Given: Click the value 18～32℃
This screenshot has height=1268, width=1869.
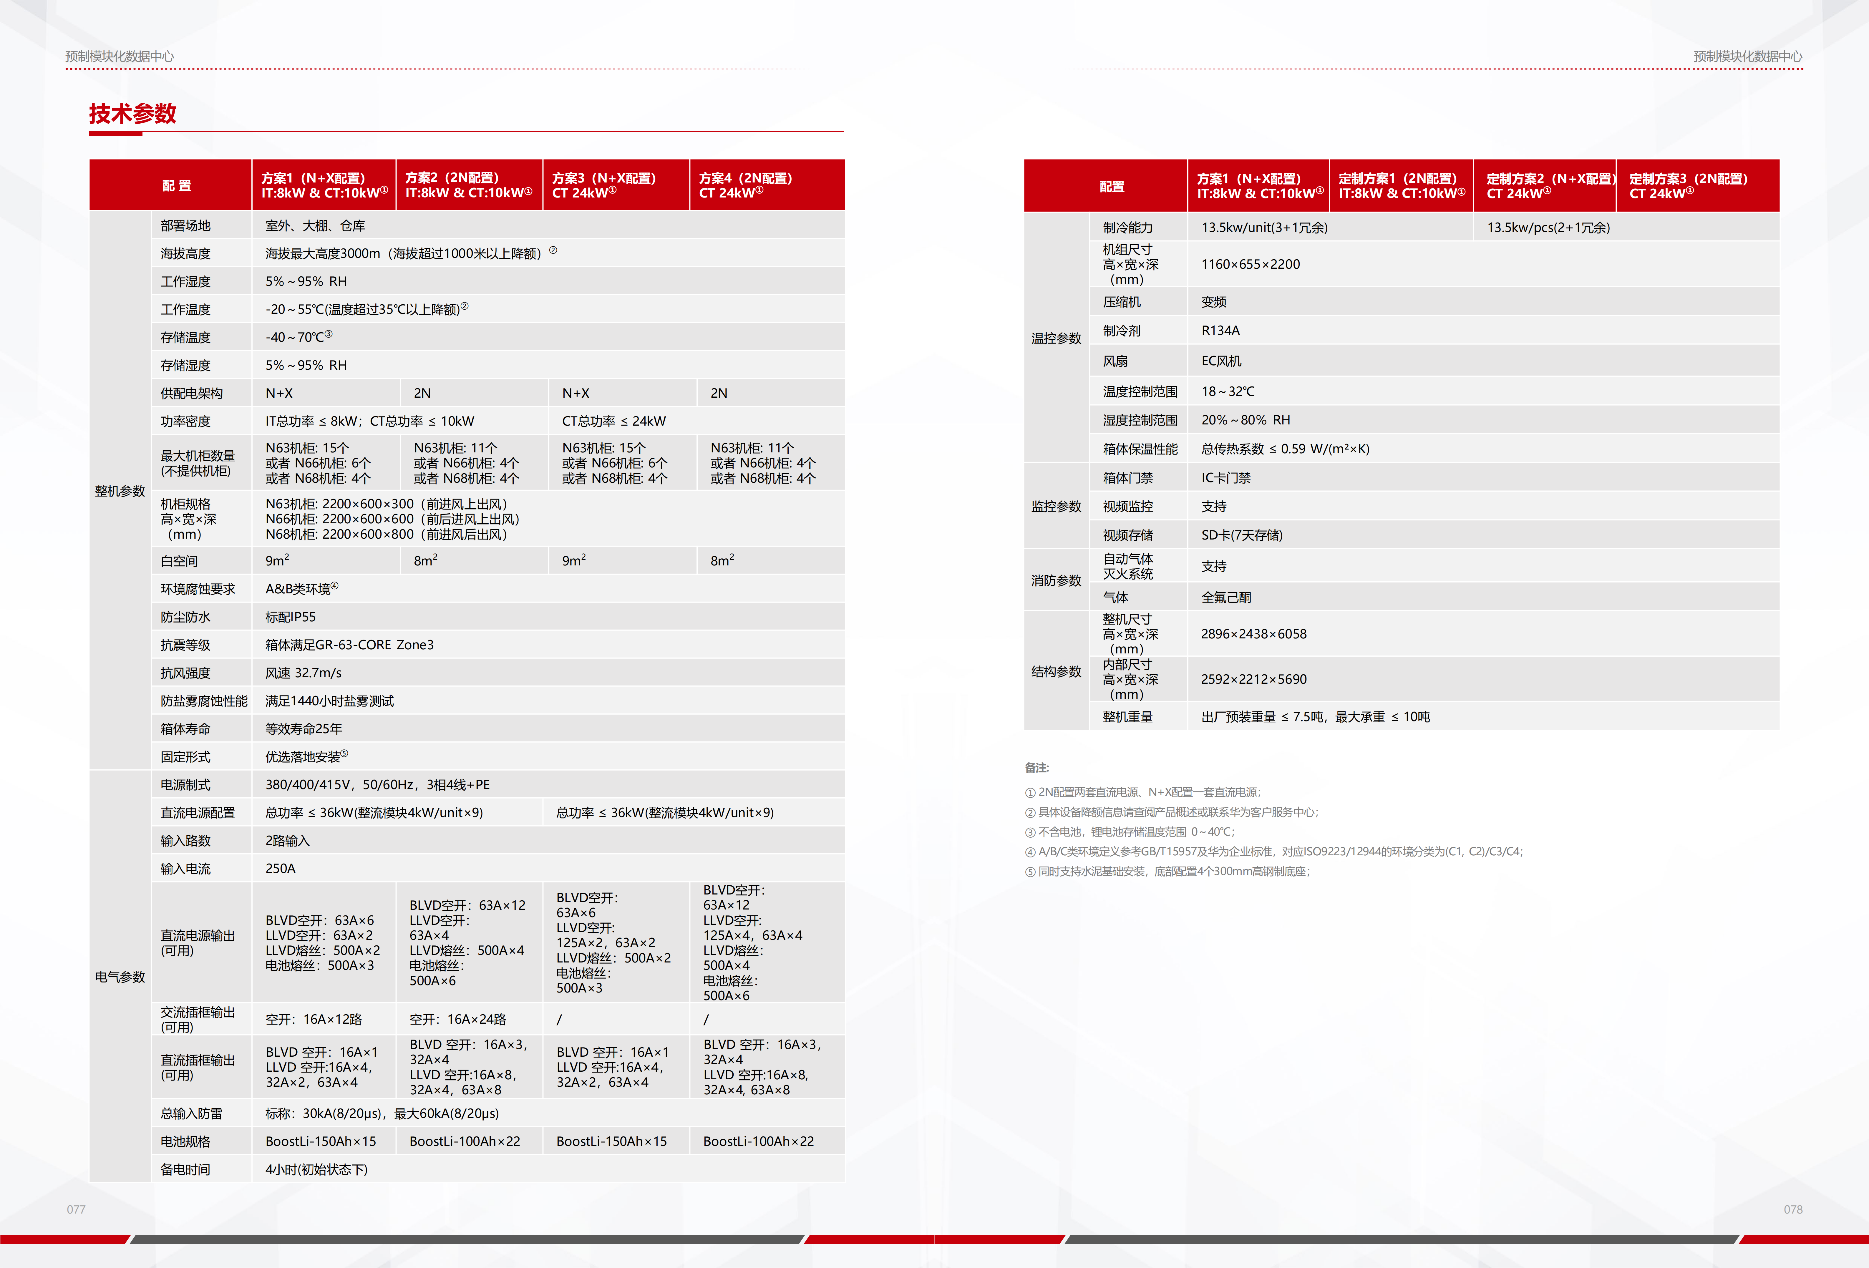Looking at the screenshot, I should pyautogui.click(x=1228, y=391).
